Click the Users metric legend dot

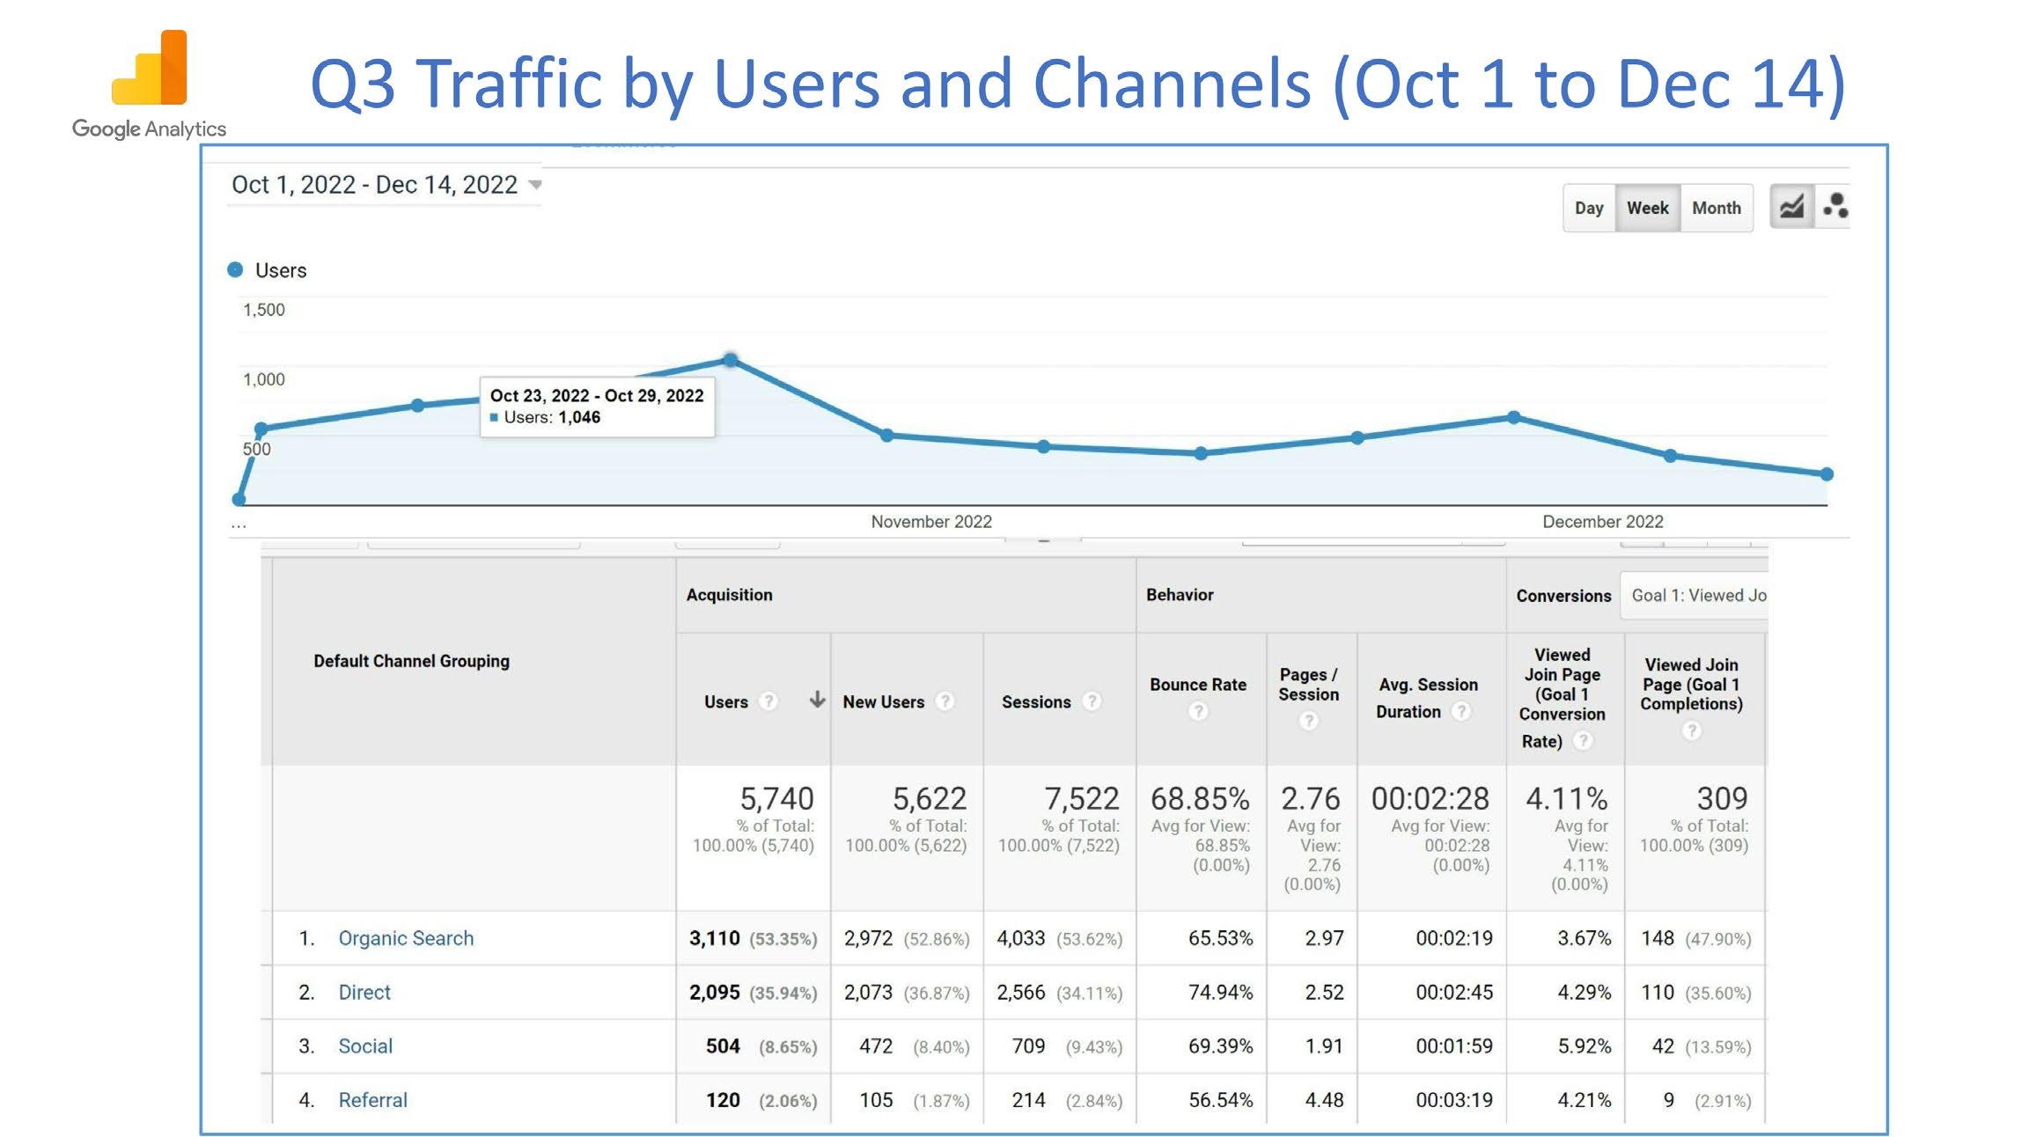(235, 270)
